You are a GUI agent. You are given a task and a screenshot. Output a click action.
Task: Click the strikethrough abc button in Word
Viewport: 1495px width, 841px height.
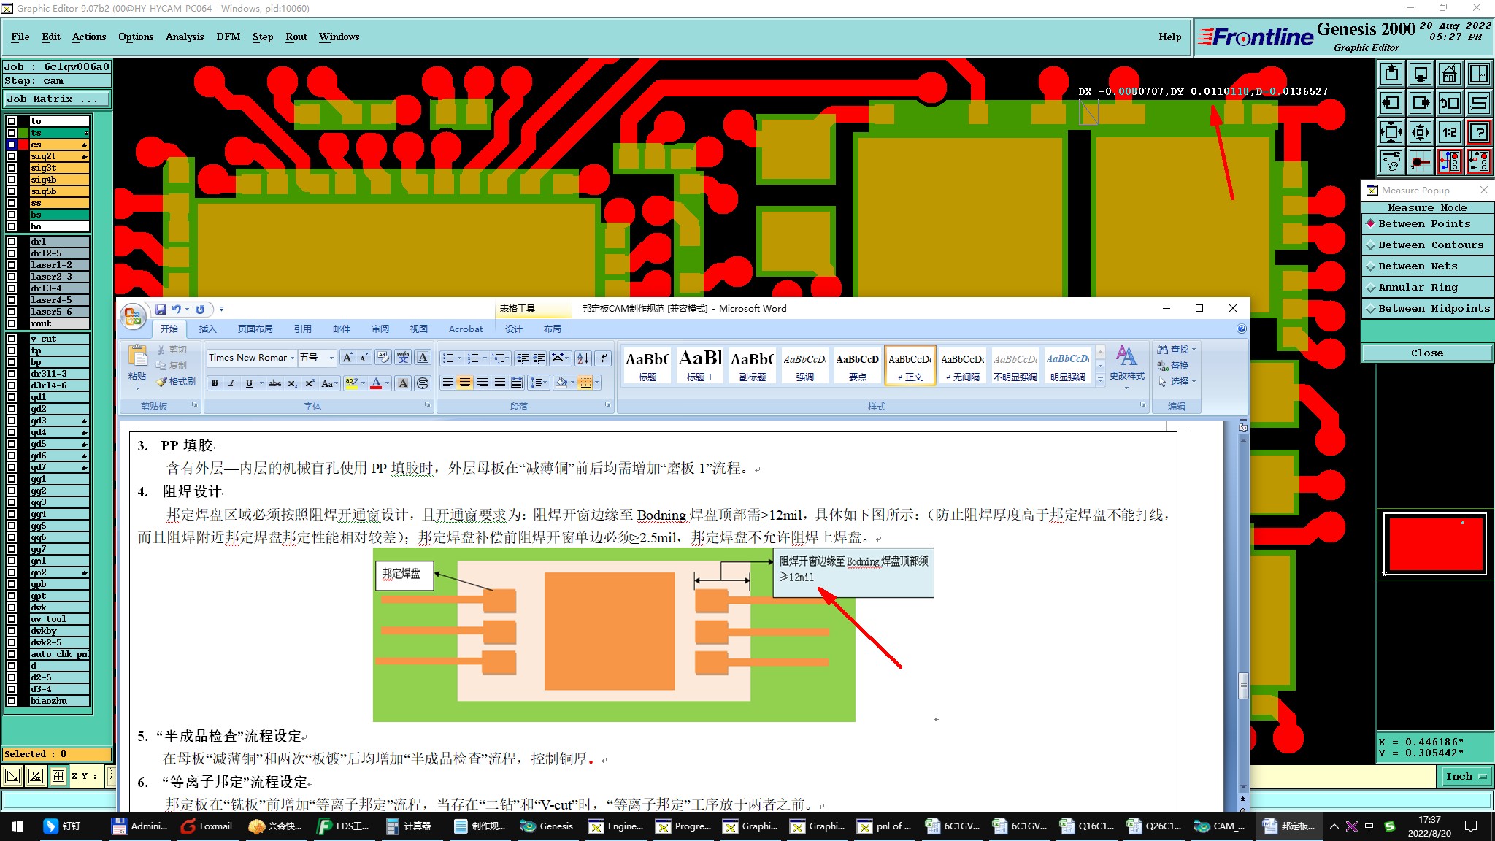[x=275, y=383]
